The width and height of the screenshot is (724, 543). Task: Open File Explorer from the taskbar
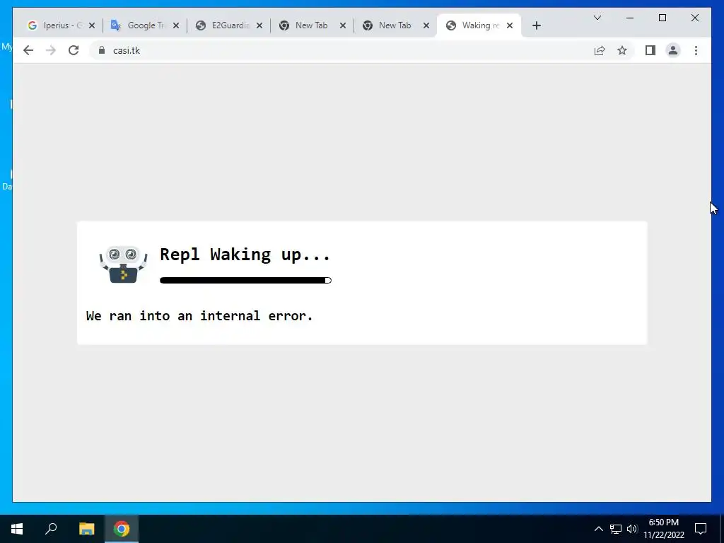pyautogui.click(x=86, y=529)
